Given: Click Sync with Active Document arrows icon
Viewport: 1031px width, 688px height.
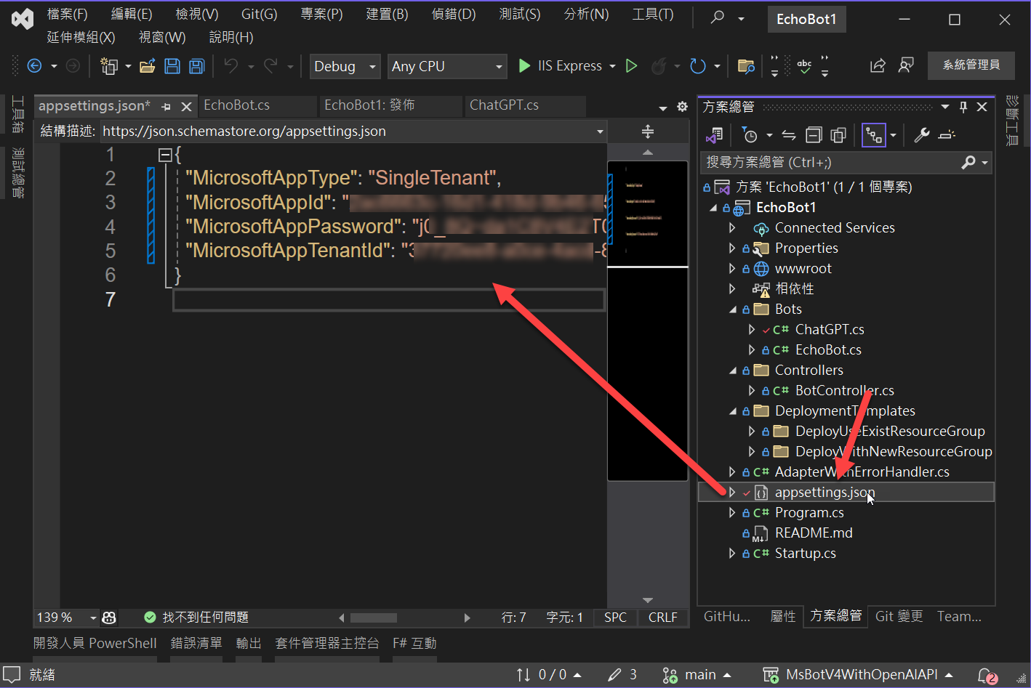Looking at the screenshot, I should pos(789,135).
